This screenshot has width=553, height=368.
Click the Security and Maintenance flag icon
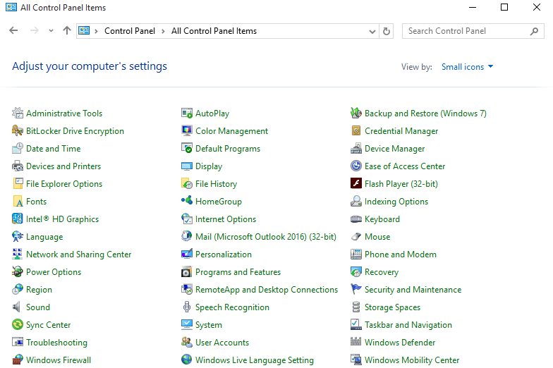point(355,289)
